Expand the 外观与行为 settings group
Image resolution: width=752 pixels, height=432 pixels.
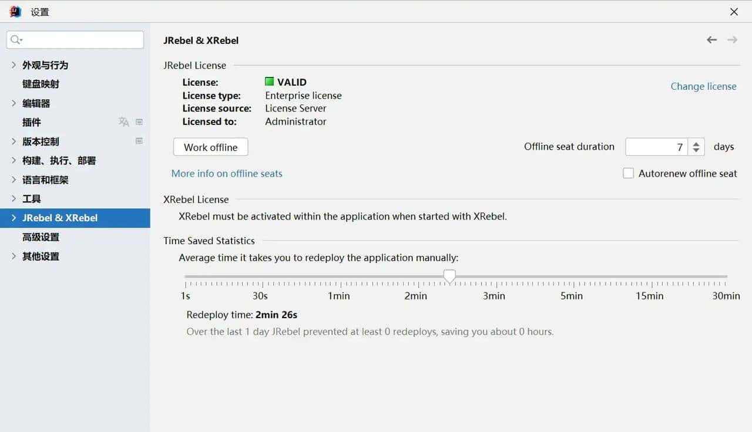(14, 65)
